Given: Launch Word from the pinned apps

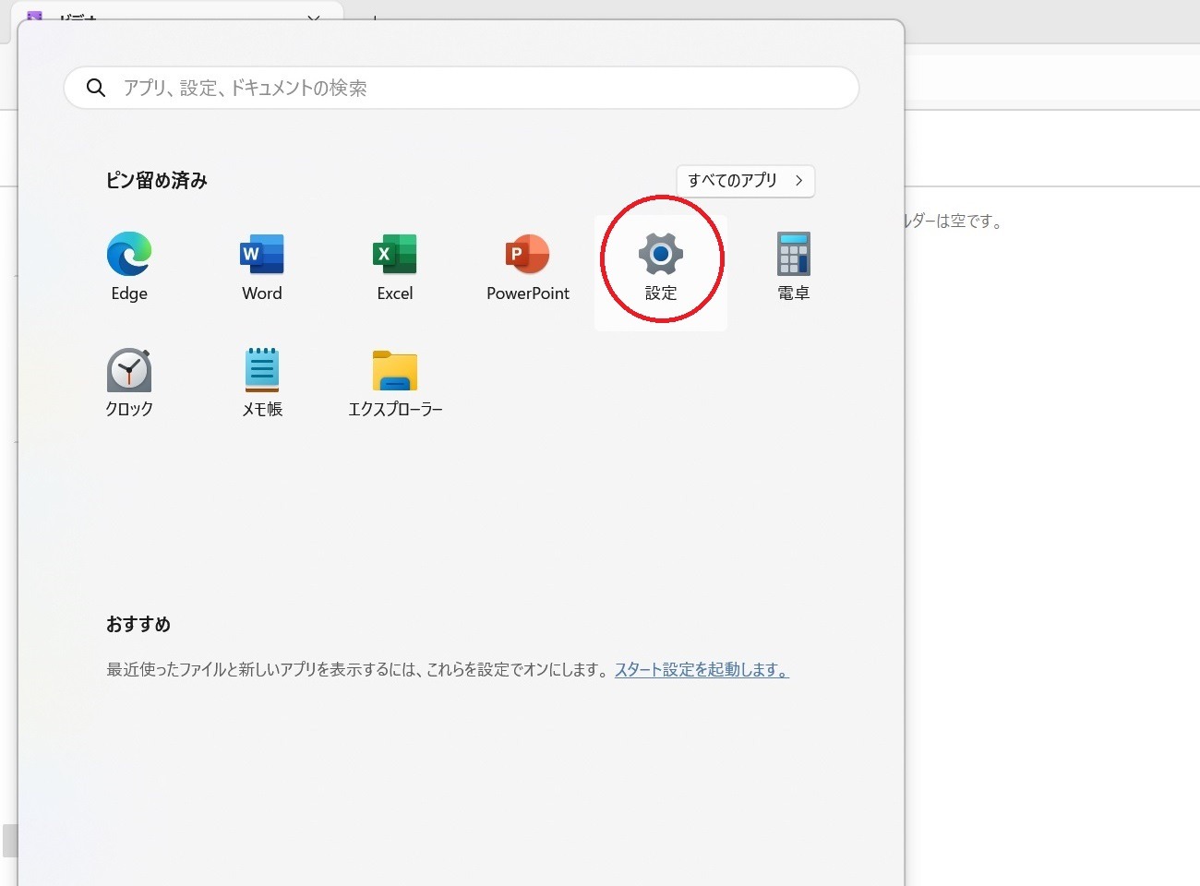Looking at the screenshot, I should point(262,268).
